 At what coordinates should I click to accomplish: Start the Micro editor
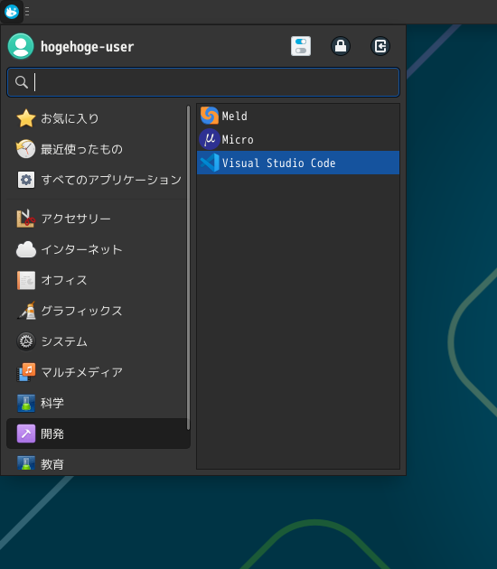coord(297,139)
